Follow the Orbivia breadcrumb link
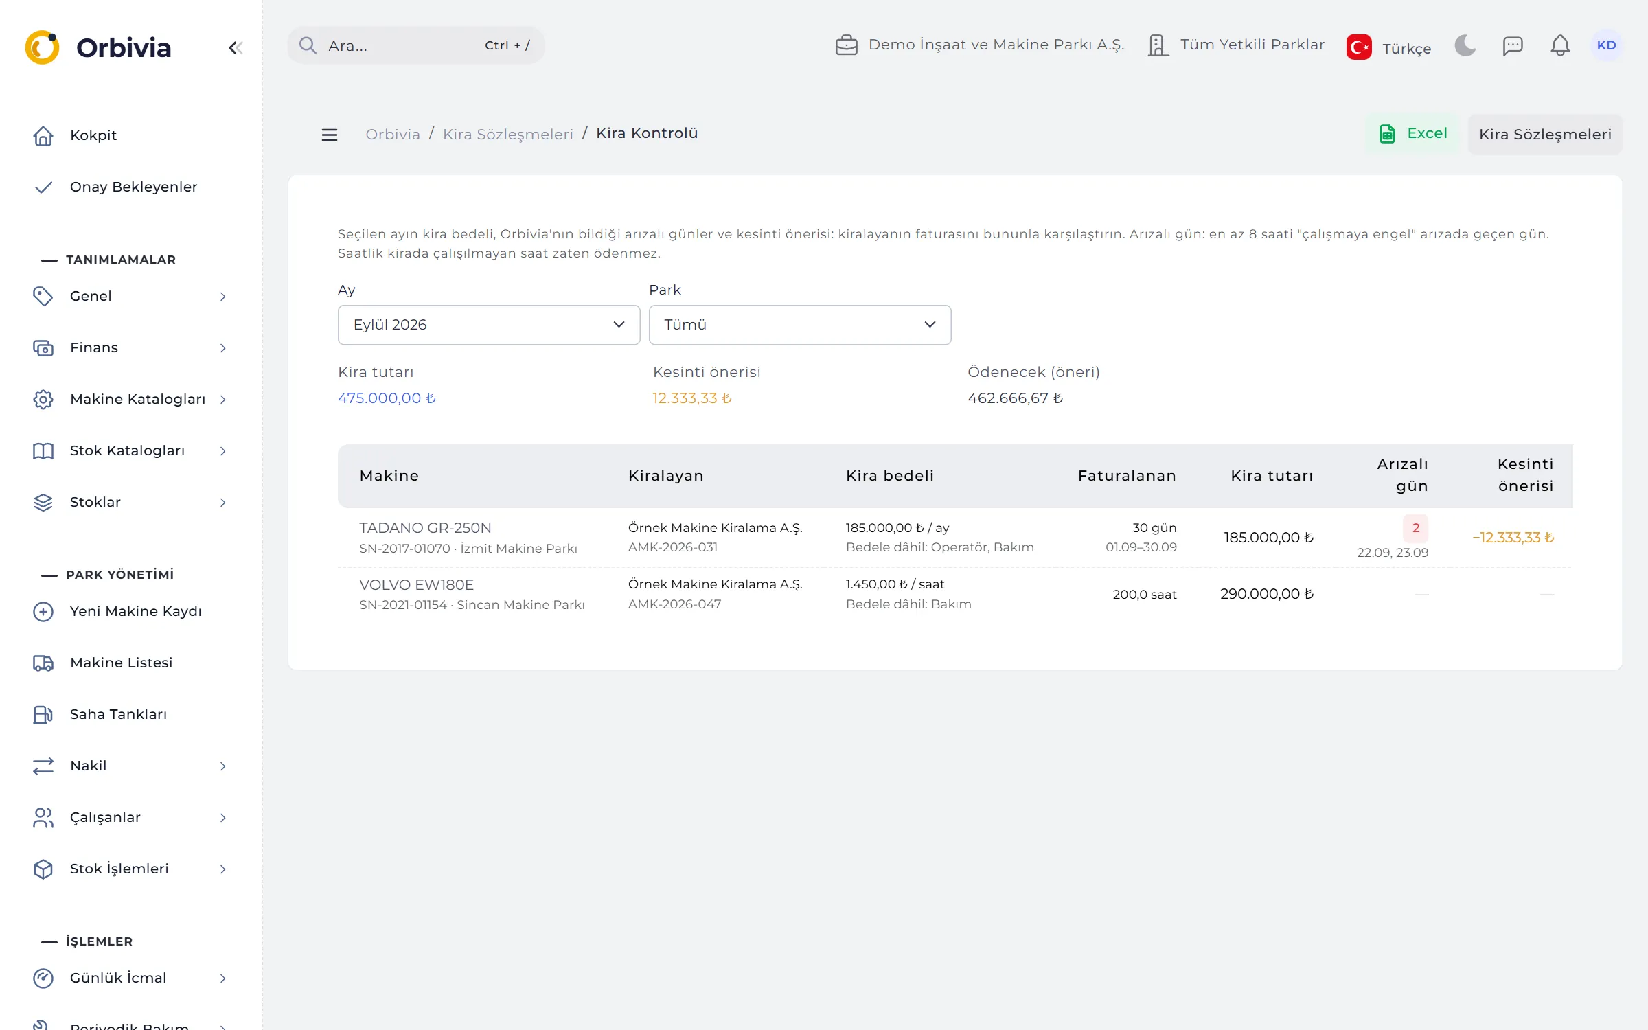The height and width of the screenshot is (1030, 1648). click(393, 134)
